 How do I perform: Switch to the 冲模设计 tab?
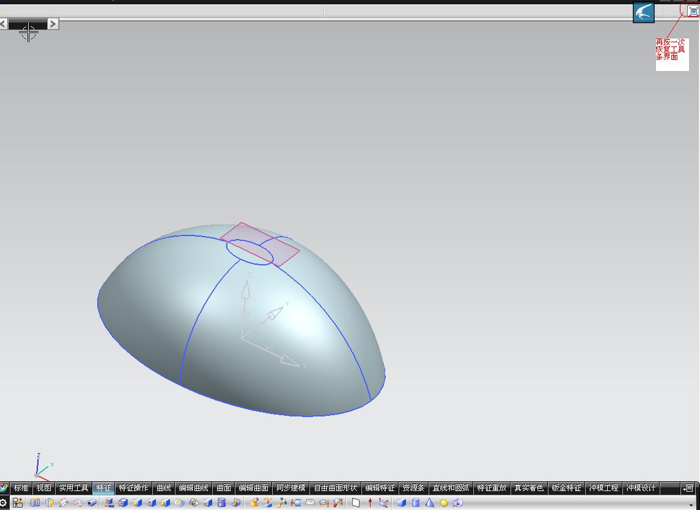pos(641,487)
